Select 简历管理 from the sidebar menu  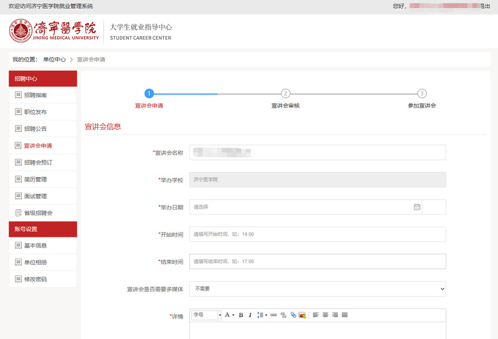[36, 179]
